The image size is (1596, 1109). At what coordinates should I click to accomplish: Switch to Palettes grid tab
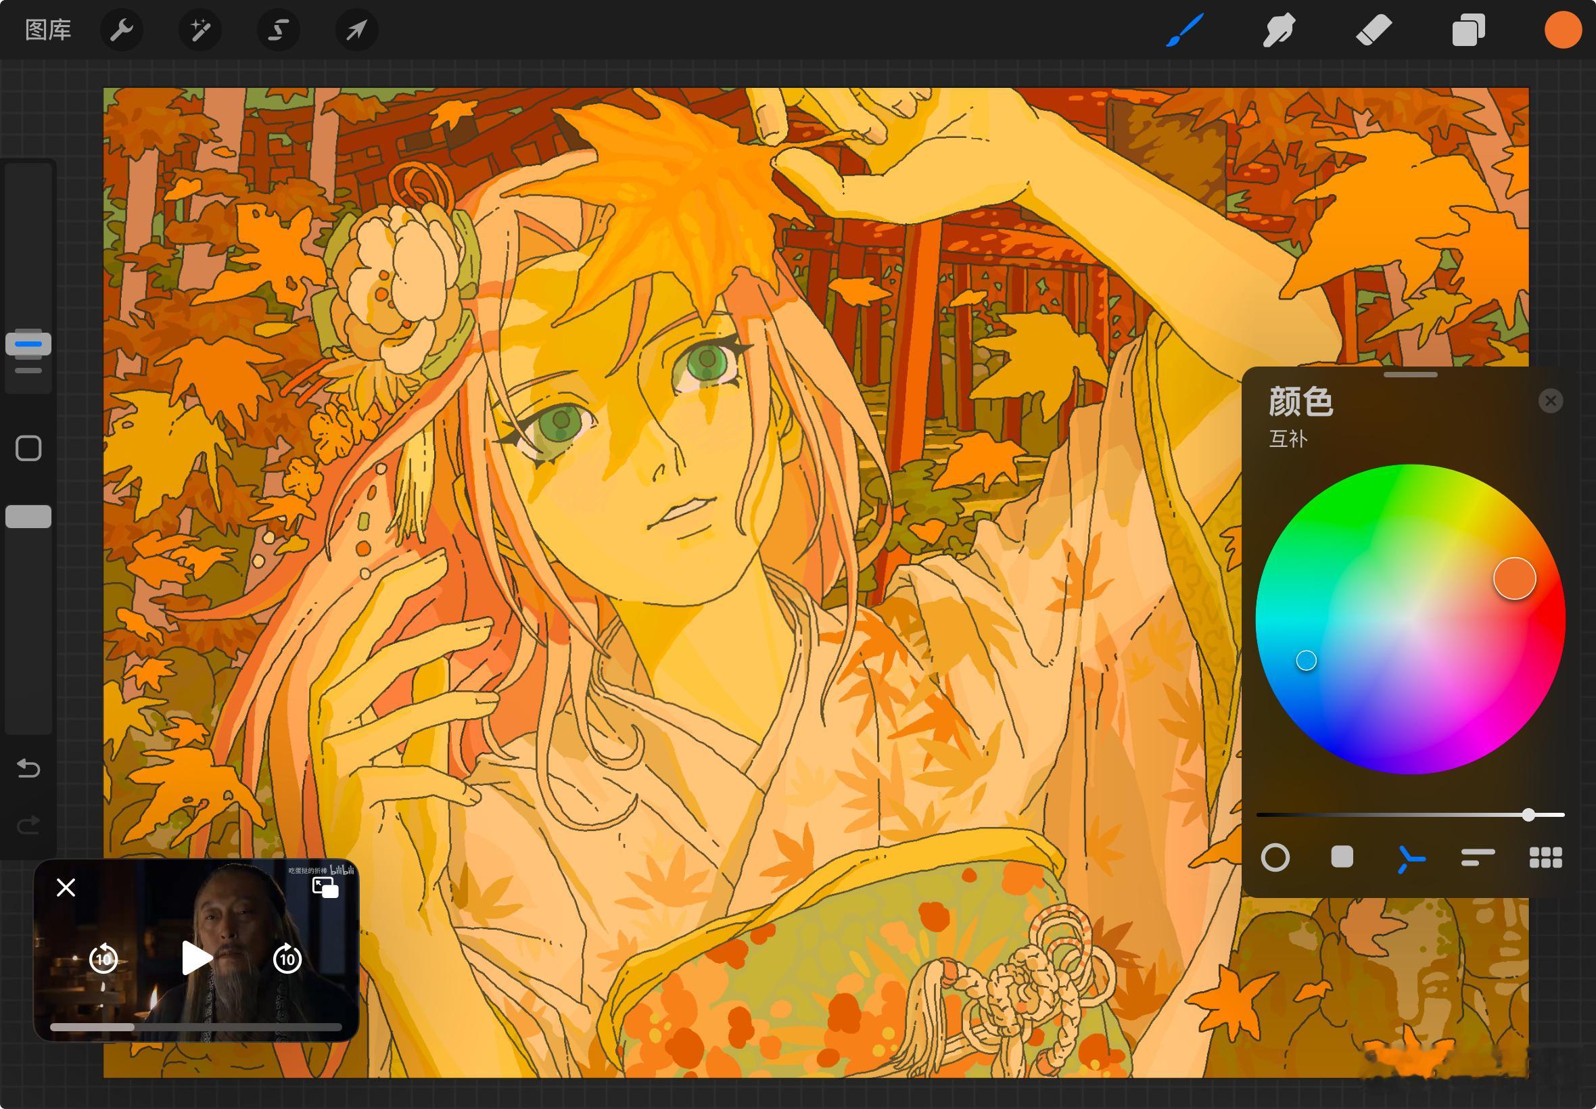point(1546,857)
